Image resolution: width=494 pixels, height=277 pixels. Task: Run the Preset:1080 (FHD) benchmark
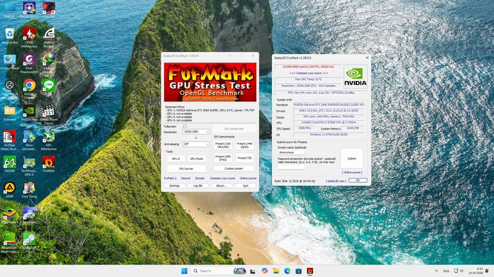coord(223,158)
